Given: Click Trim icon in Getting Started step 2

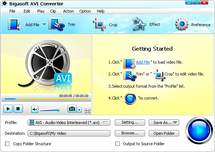Looking at the screenshot, I should pyautogui.click(x=130, y=75).
